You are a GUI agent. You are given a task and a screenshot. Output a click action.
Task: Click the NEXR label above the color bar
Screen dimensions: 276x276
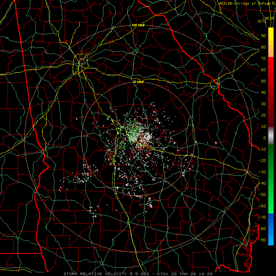click(x=270, y=18)
